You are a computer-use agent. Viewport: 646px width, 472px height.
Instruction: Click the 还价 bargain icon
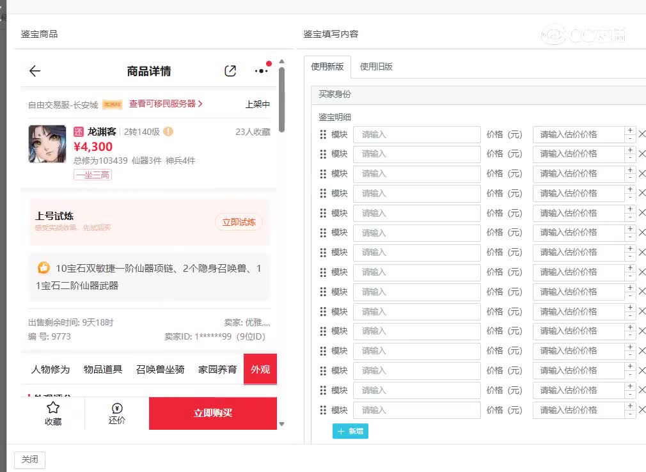[117, 408]
